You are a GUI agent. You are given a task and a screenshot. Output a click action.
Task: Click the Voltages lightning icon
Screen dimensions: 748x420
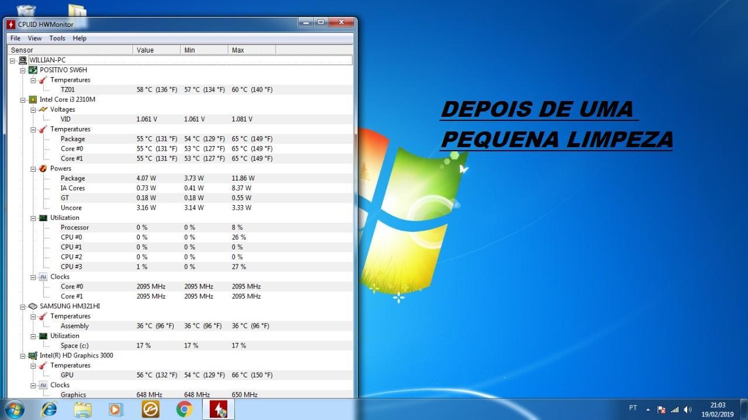(43, 109)
